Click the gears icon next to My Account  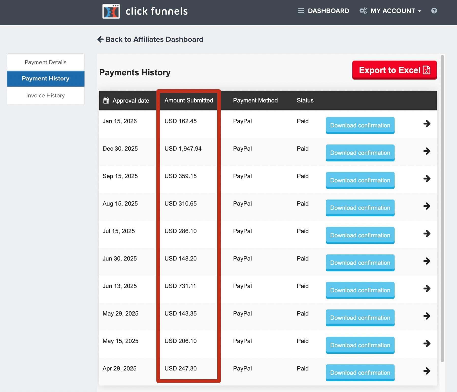(363, 11)
